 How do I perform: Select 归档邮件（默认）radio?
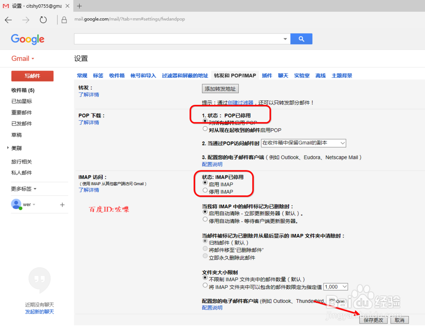(205, 241)
